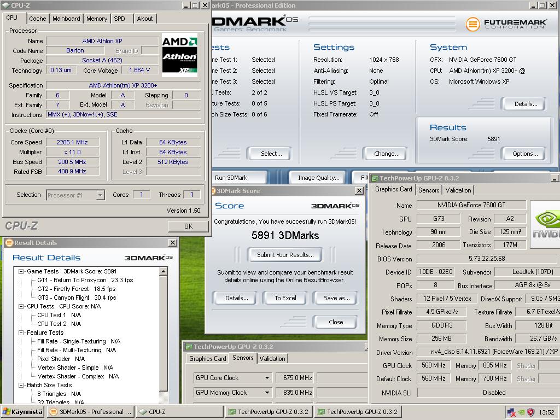Switch to the About tab in CPU-Z
Image resolution: width=560 pixels, height=420 pixels.
tap(144, 19)
